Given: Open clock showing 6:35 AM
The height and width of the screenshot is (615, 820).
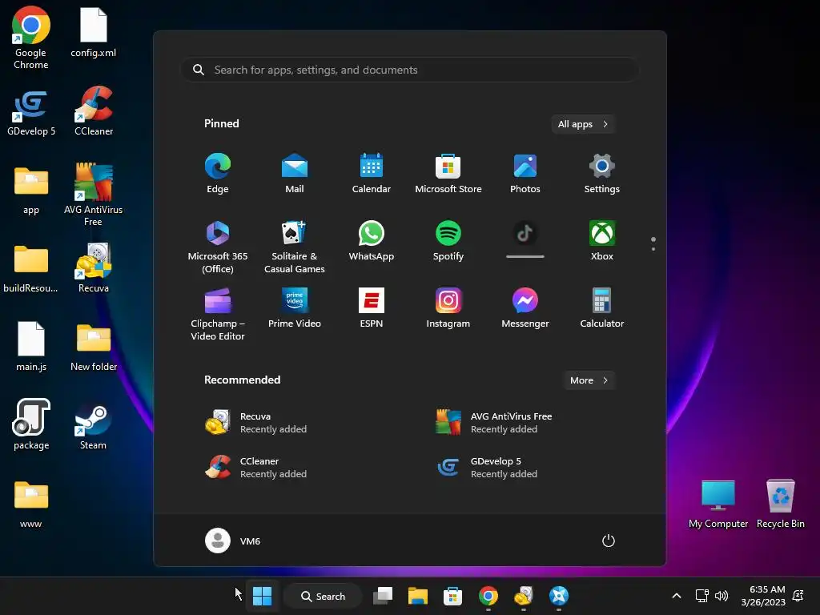Looking at the screenshot, I should coord(763,596).
